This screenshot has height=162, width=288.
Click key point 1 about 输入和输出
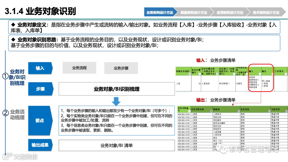[116, 110]
